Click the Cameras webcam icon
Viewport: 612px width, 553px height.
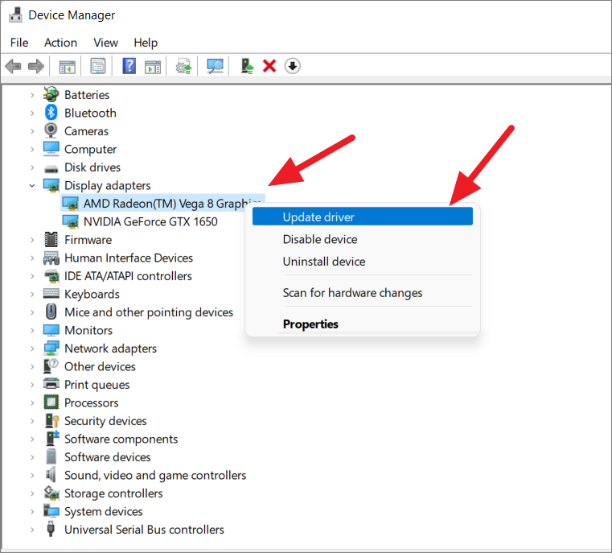51,130
